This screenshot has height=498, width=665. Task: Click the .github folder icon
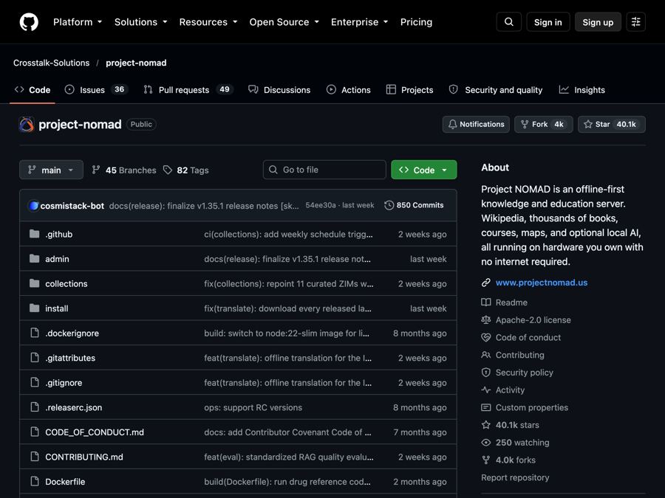tap(34, 234)
